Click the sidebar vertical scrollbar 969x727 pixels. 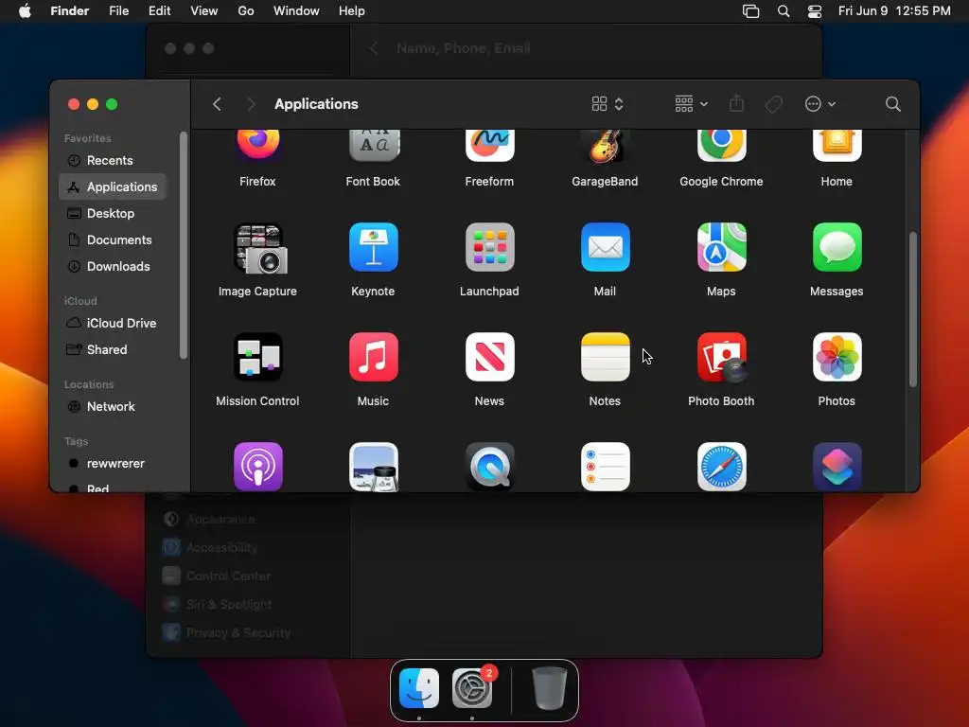click(x=183, y=245)
